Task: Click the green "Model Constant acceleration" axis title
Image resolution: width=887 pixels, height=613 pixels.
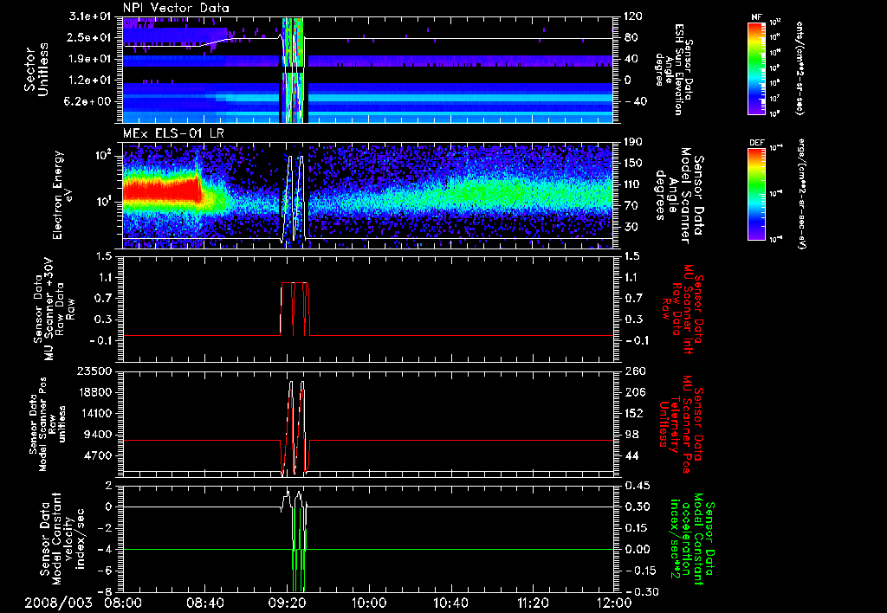Action: tap(692, 537)
